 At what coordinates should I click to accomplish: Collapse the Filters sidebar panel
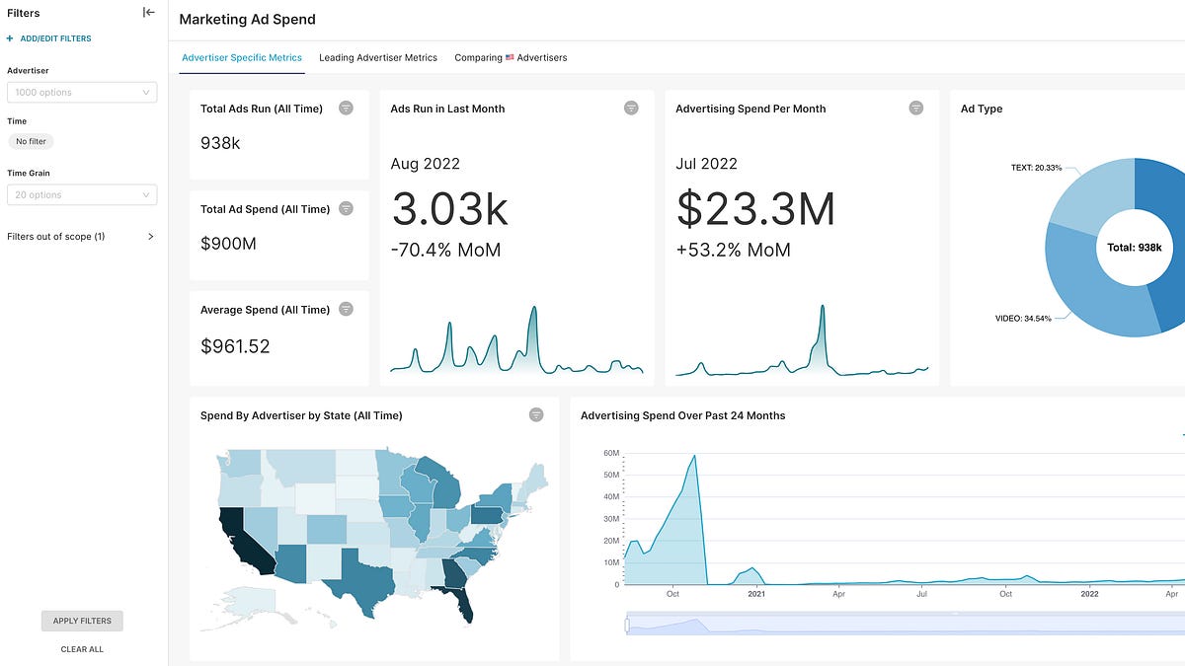149,12
